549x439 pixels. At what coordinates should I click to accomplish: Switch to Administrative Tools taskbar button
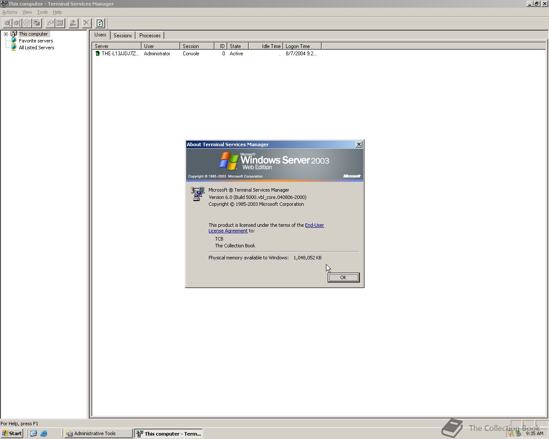[x=98, y=433]
